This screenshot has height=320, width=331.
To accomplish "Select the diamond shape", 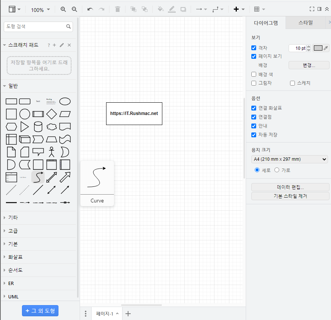I will [51, 114].
